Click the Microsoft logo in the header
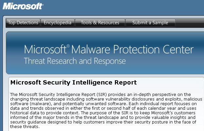The height and width of the screenshot is (131, 204). [x=23, y=6]
